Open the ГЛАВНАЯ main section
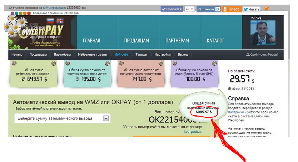The width and height of the screenshot is (298, 162). click(x=91, y=41)
